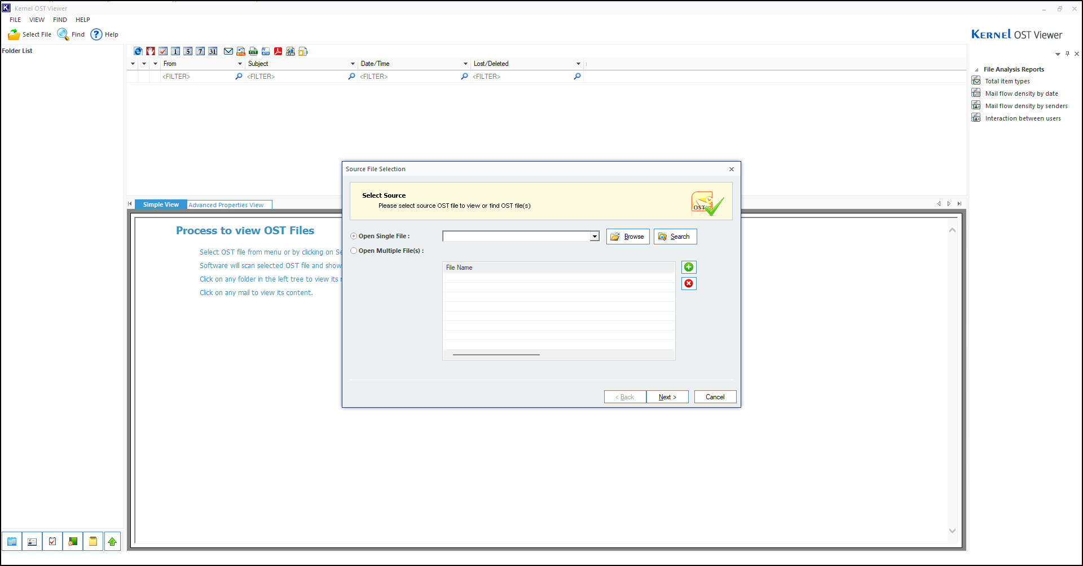Click the TXT export icon
1083x566 pixels.
click(253, 51)
